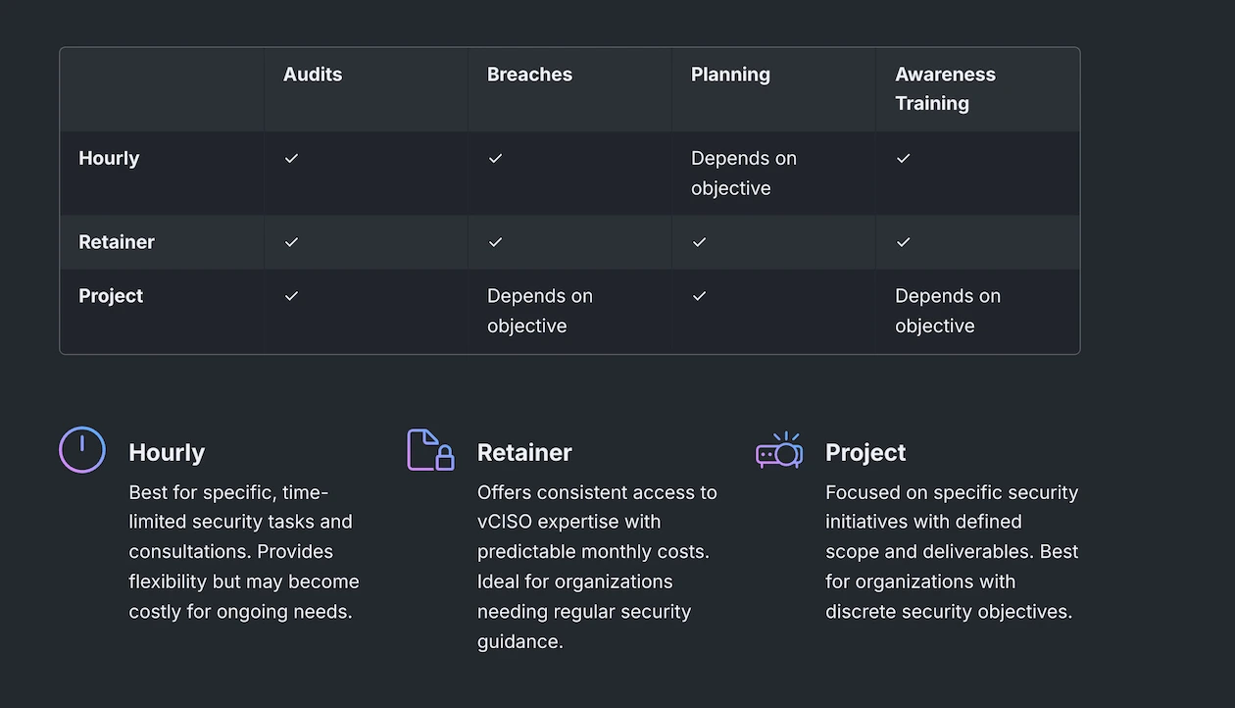Click the clock icon beside Hourly
The image size is (1235, 708).
click(x=81, y=450)
